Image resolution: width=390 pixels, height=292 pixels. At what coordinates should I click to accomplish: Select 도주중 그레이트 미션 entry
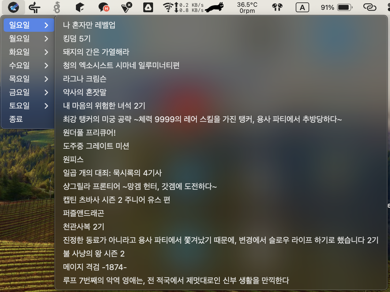click(221, 146)
